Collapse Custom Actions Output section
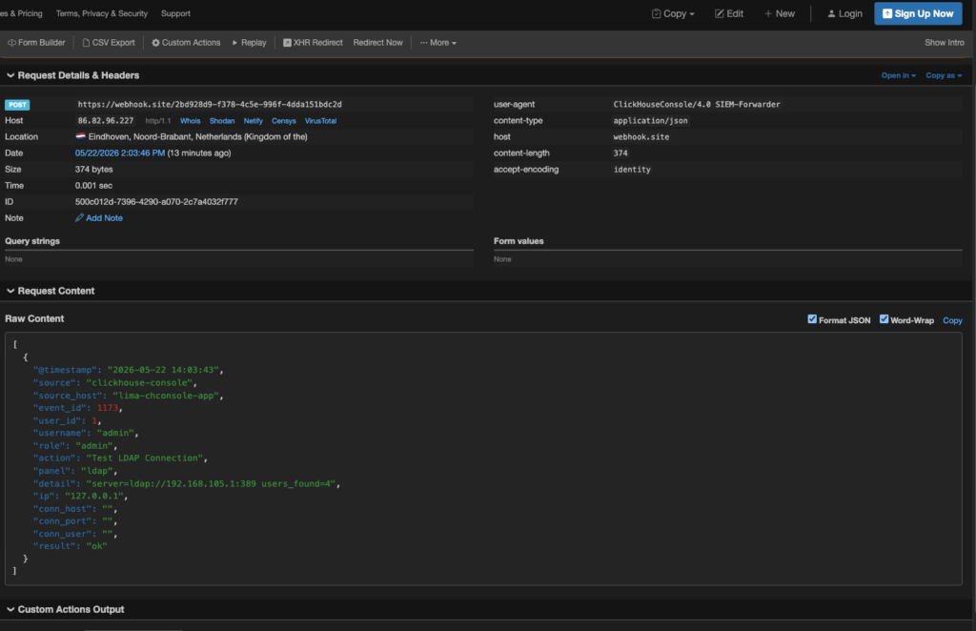The image size is (976, 631). pos(66,609)
